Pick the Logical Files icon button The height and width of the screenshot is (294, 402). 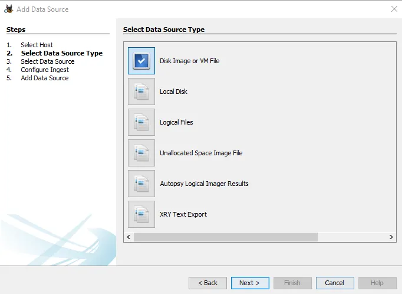[141, 122]
